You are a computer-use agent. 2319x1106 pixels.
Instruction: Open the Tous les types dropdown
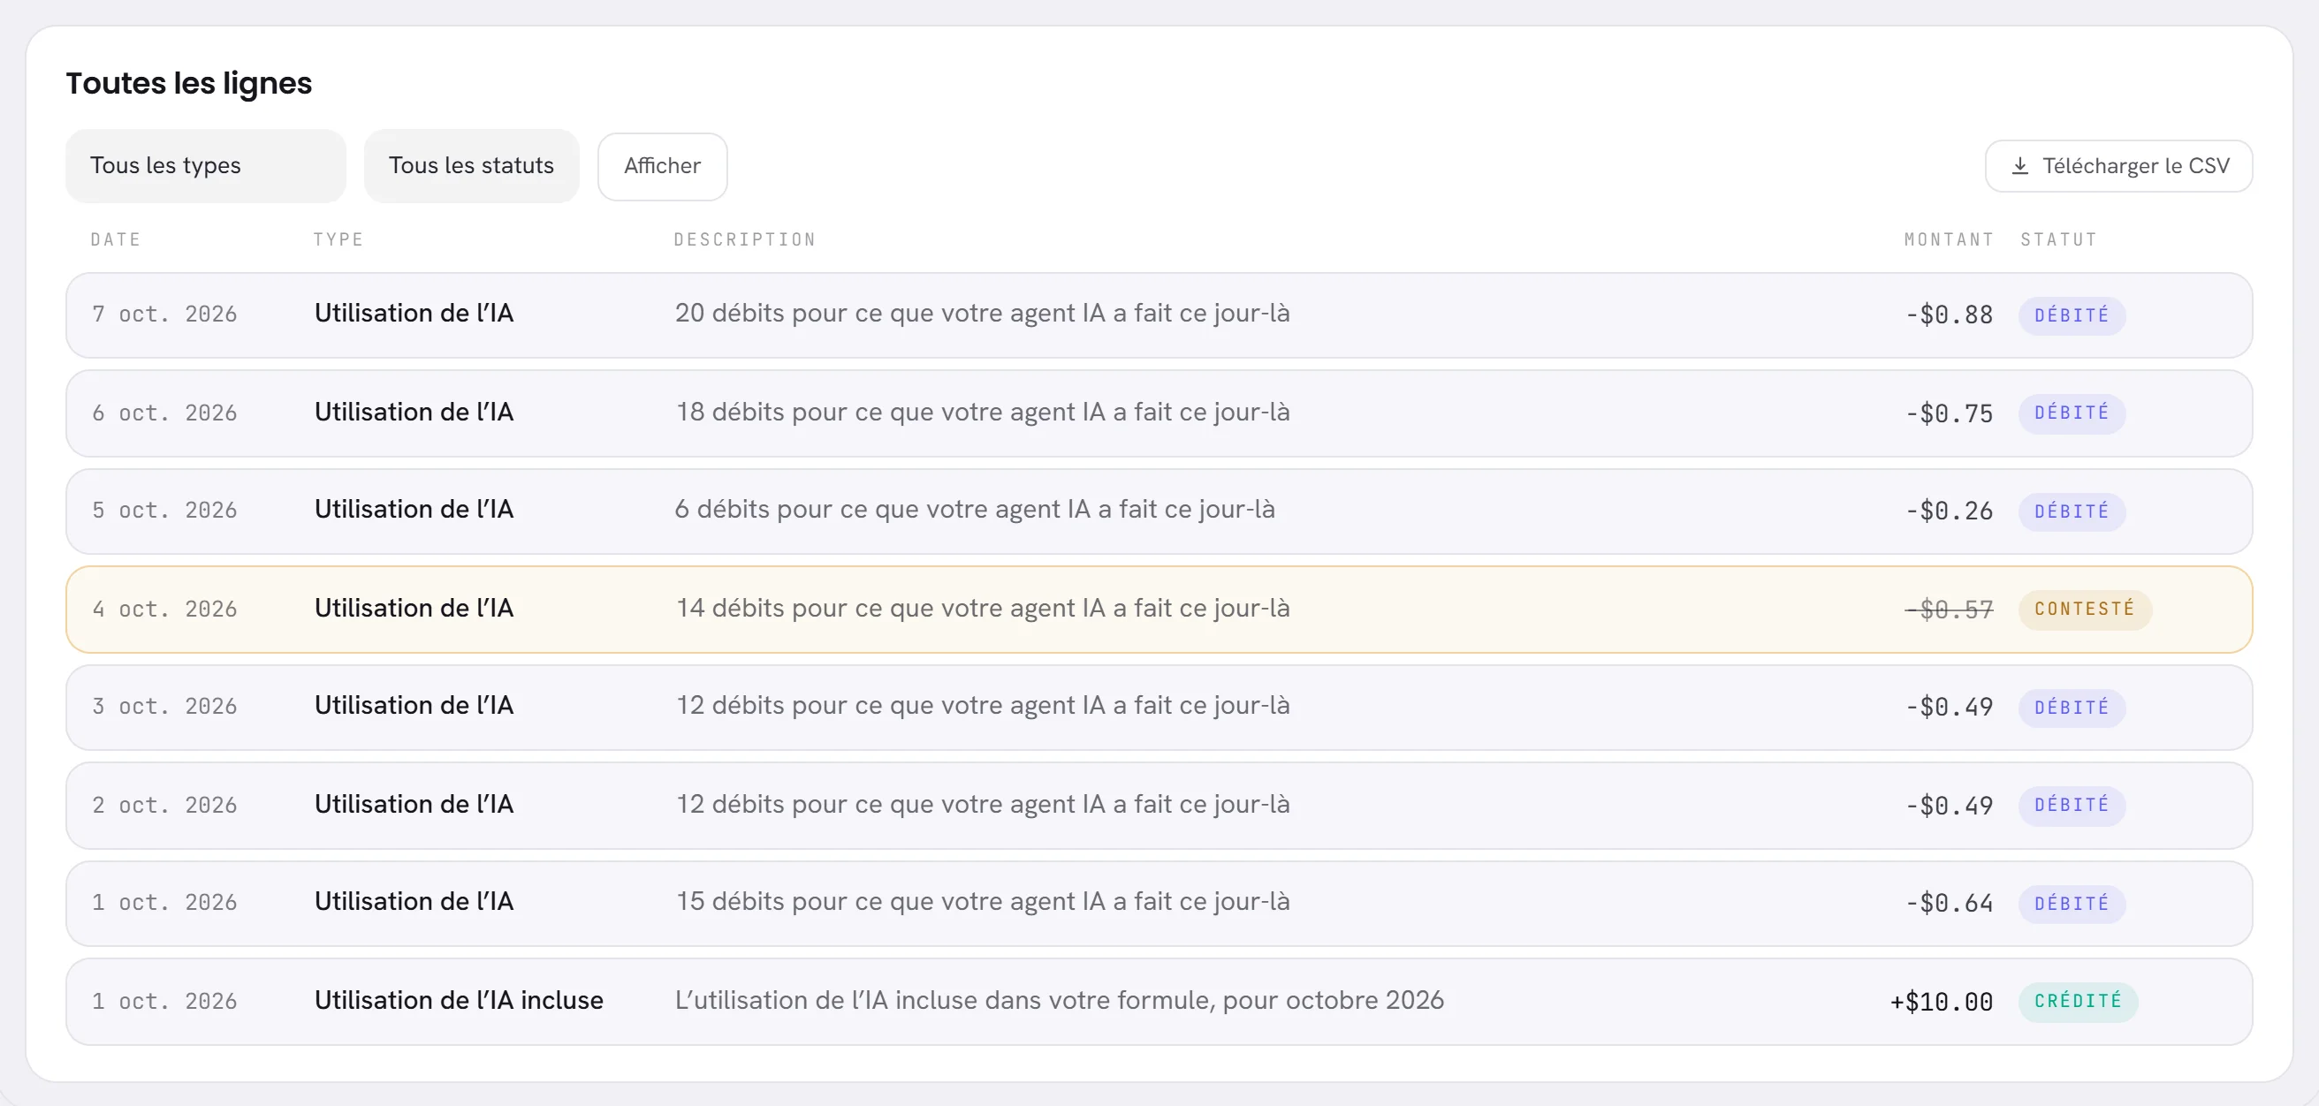click(x=205, y=165)
